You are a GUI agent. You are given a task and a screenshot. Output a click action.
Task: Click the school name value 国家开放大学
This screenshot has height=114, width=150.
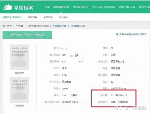click(x=118, y=62)
